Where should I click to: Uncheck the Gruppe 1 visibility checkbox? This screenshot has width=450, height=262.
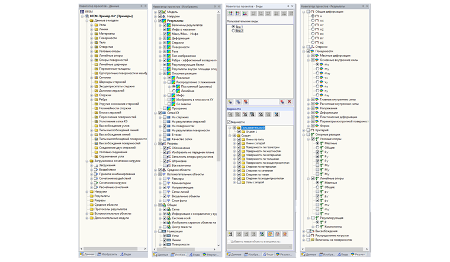tap(239, 131)
